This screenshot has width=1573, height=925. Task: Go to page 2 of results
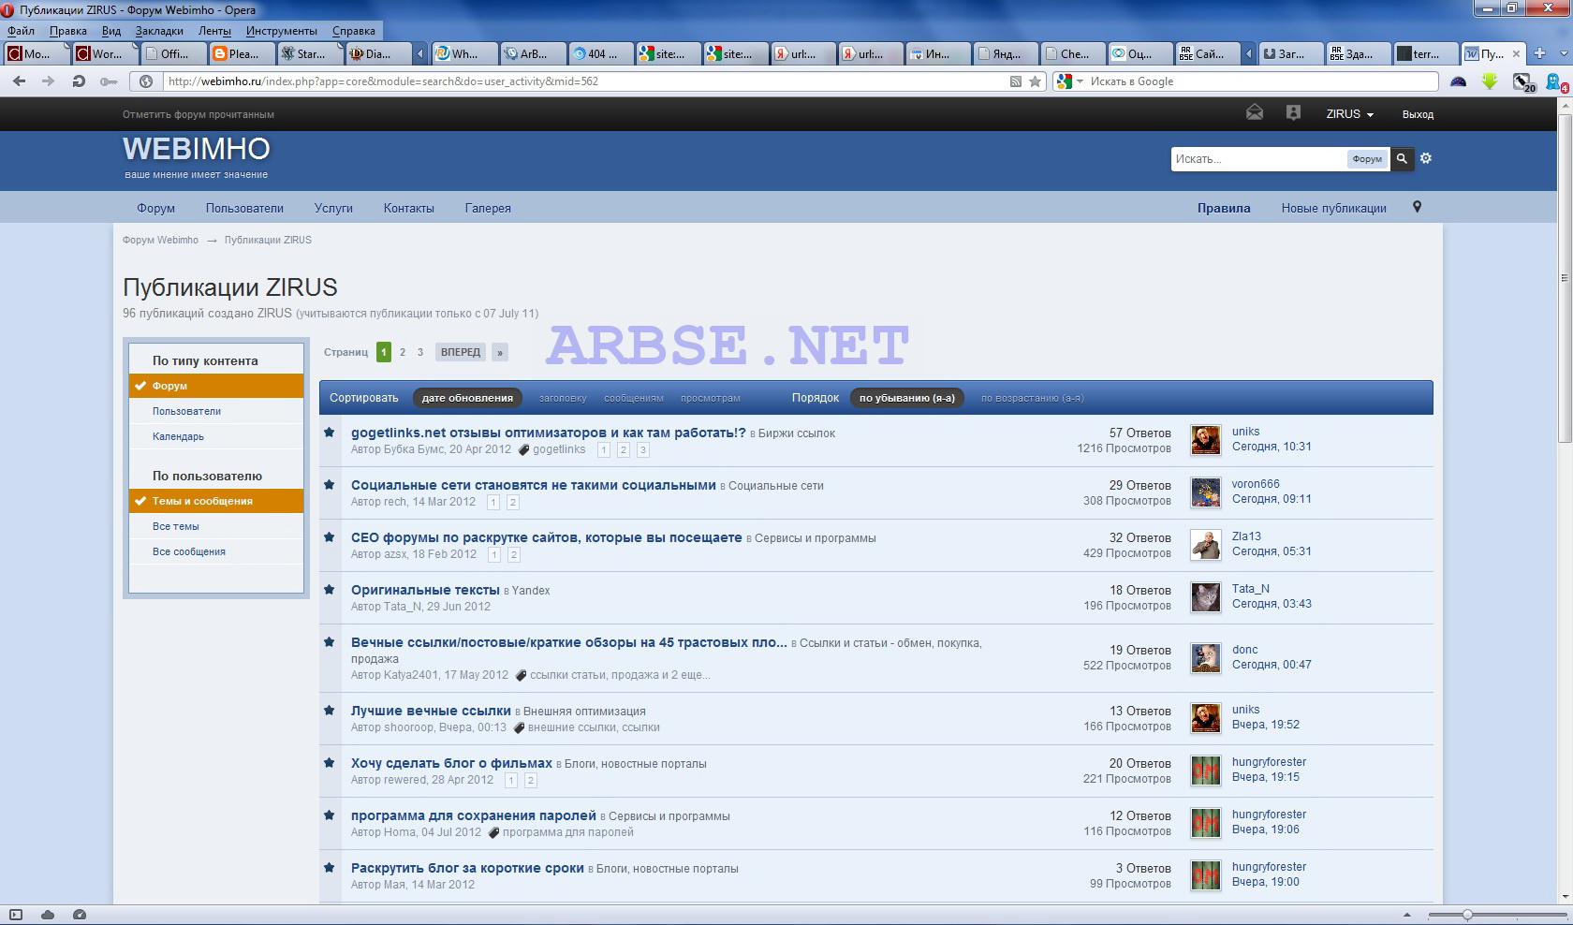(x=403, y=352)
